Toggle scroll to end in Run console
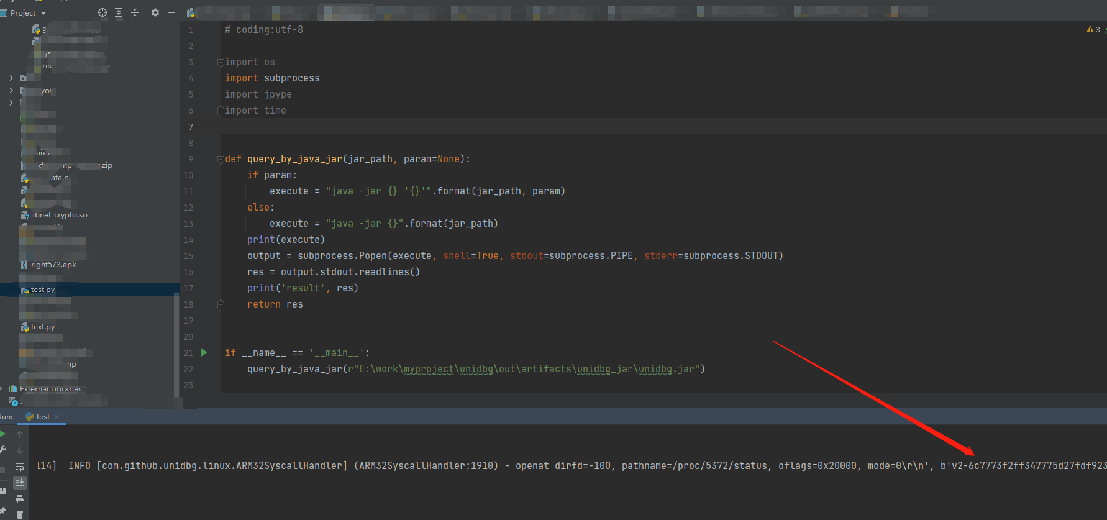Viewport: 1107px width, 520px height. [x=20, y=482]
